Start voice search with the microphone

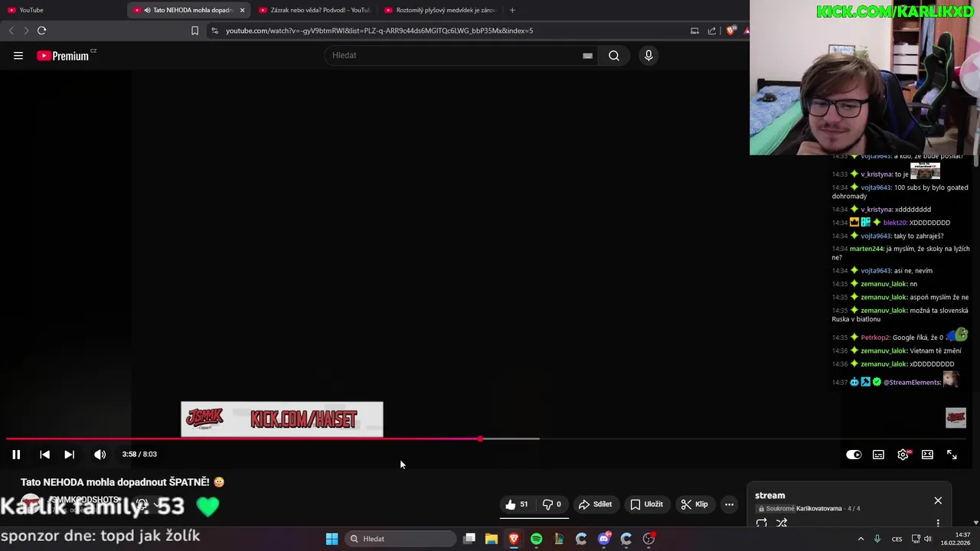point(648,55)
